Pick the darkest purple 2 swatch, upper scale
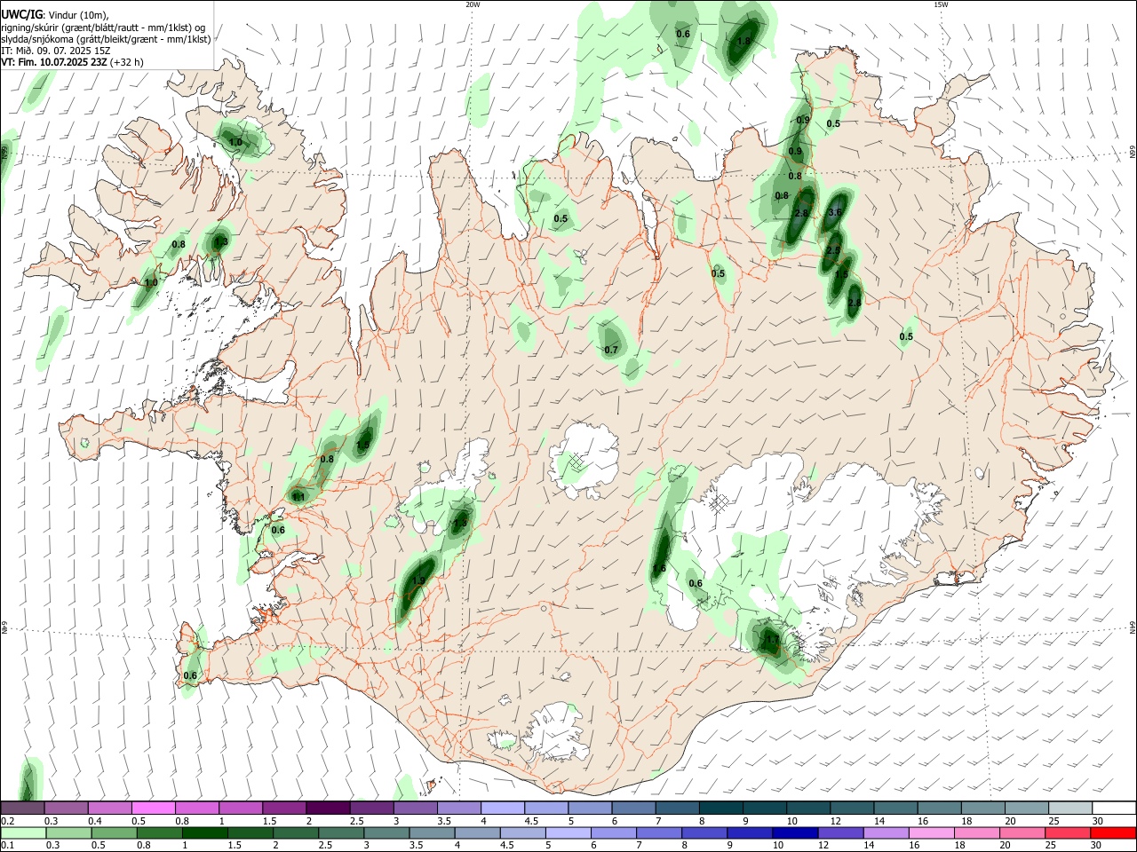Image resolution: width=1137 pixels, height=852 pixels. click(x=328, y=808)
